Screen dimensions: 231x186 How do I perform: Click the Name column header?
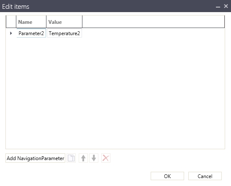click(x=31, y=22)
